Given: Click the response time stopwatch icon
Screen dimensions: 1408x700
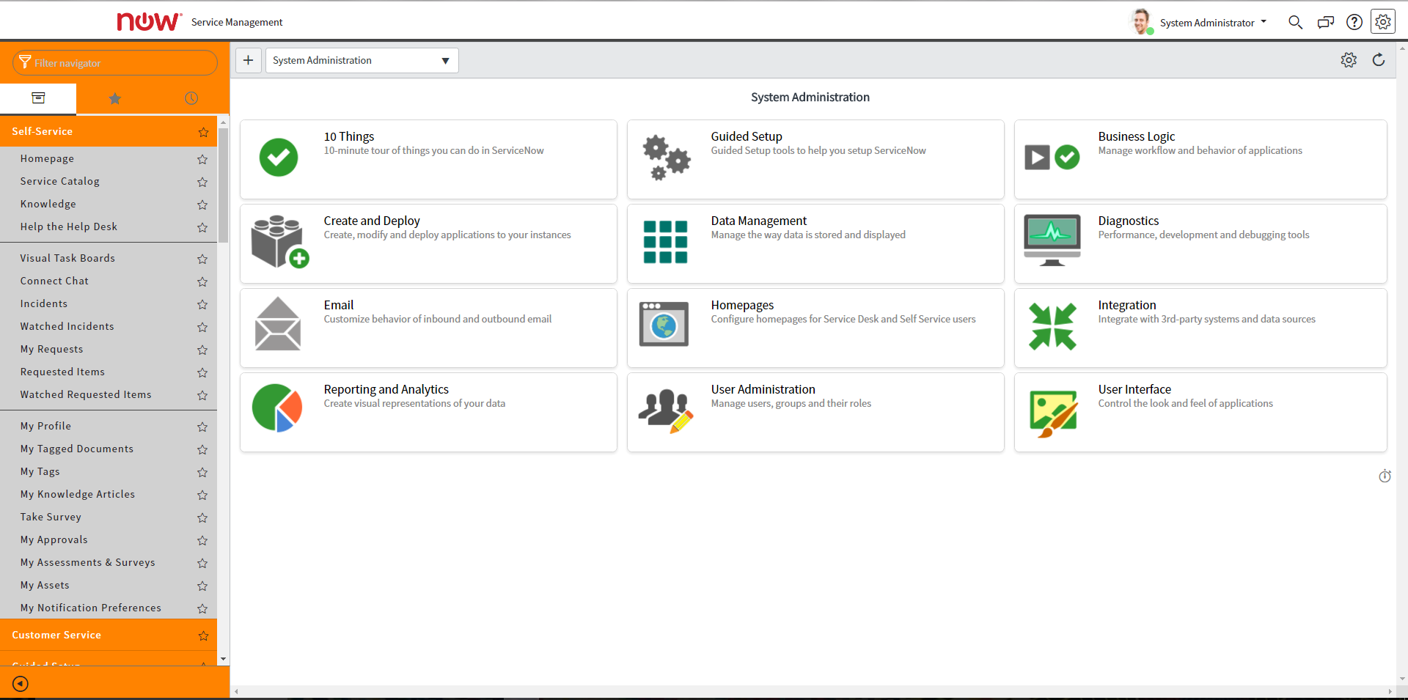Looking at the screenshot, I should pyautogui.click(x=1385, y=476).
